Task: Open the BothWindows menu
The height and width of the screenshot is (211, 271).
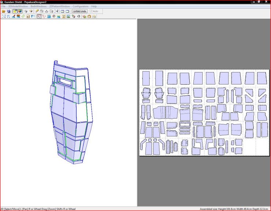Action: 38,6
